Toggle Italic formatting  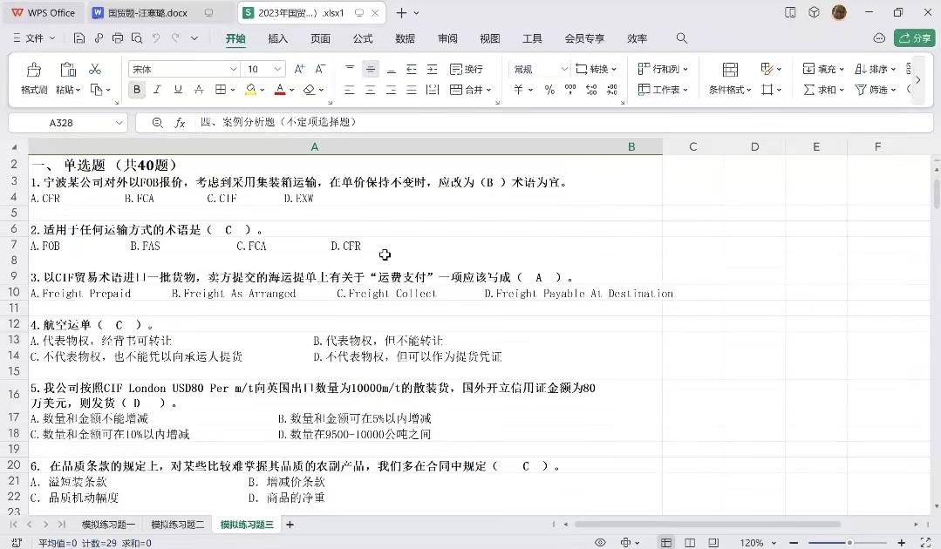click(157, 90)
